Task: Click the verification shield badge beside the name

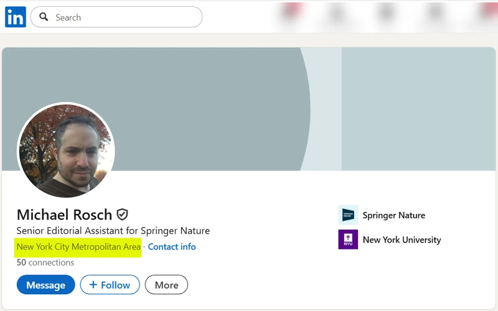Action: [x=123, y=215]
